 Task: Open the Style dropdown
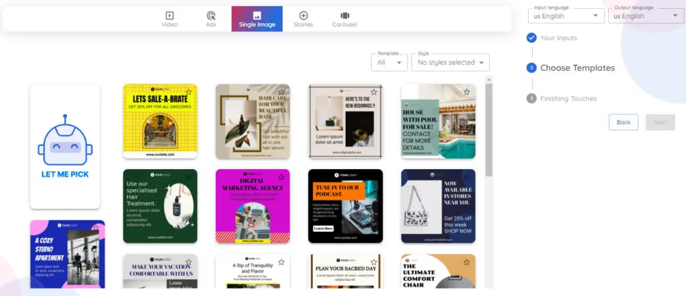click(451, 62)
